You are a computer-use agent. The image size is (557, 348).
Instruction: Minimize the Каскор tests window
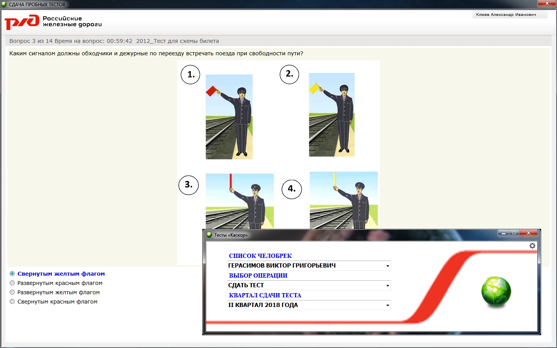point(503,233)
